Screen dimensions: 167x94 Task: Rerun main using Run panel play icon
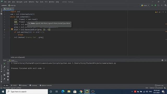pos(4,64)
